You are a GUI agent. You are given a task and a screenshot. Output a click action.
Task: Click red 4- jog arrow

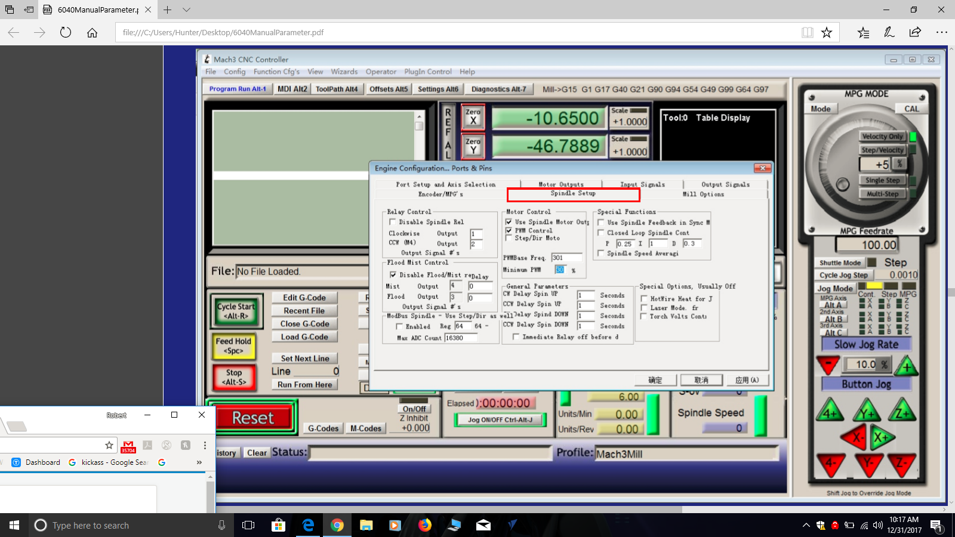pos(830,464)
